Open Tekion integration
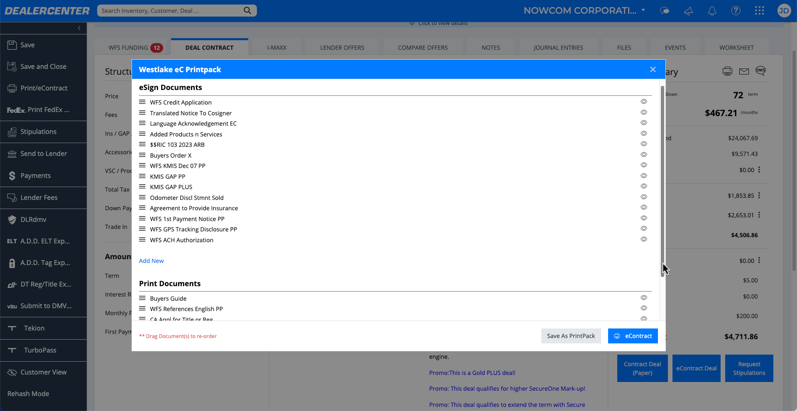The height and width of the screenshot is (411, 797). coord(43,328)
